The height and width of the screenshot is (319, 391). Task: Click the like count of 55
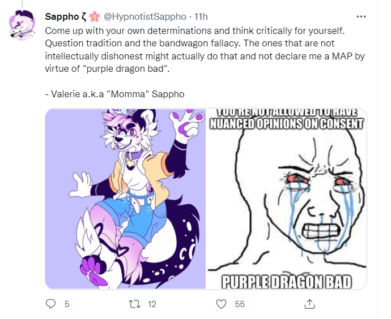pyautogui.click(x=240, y=304)
